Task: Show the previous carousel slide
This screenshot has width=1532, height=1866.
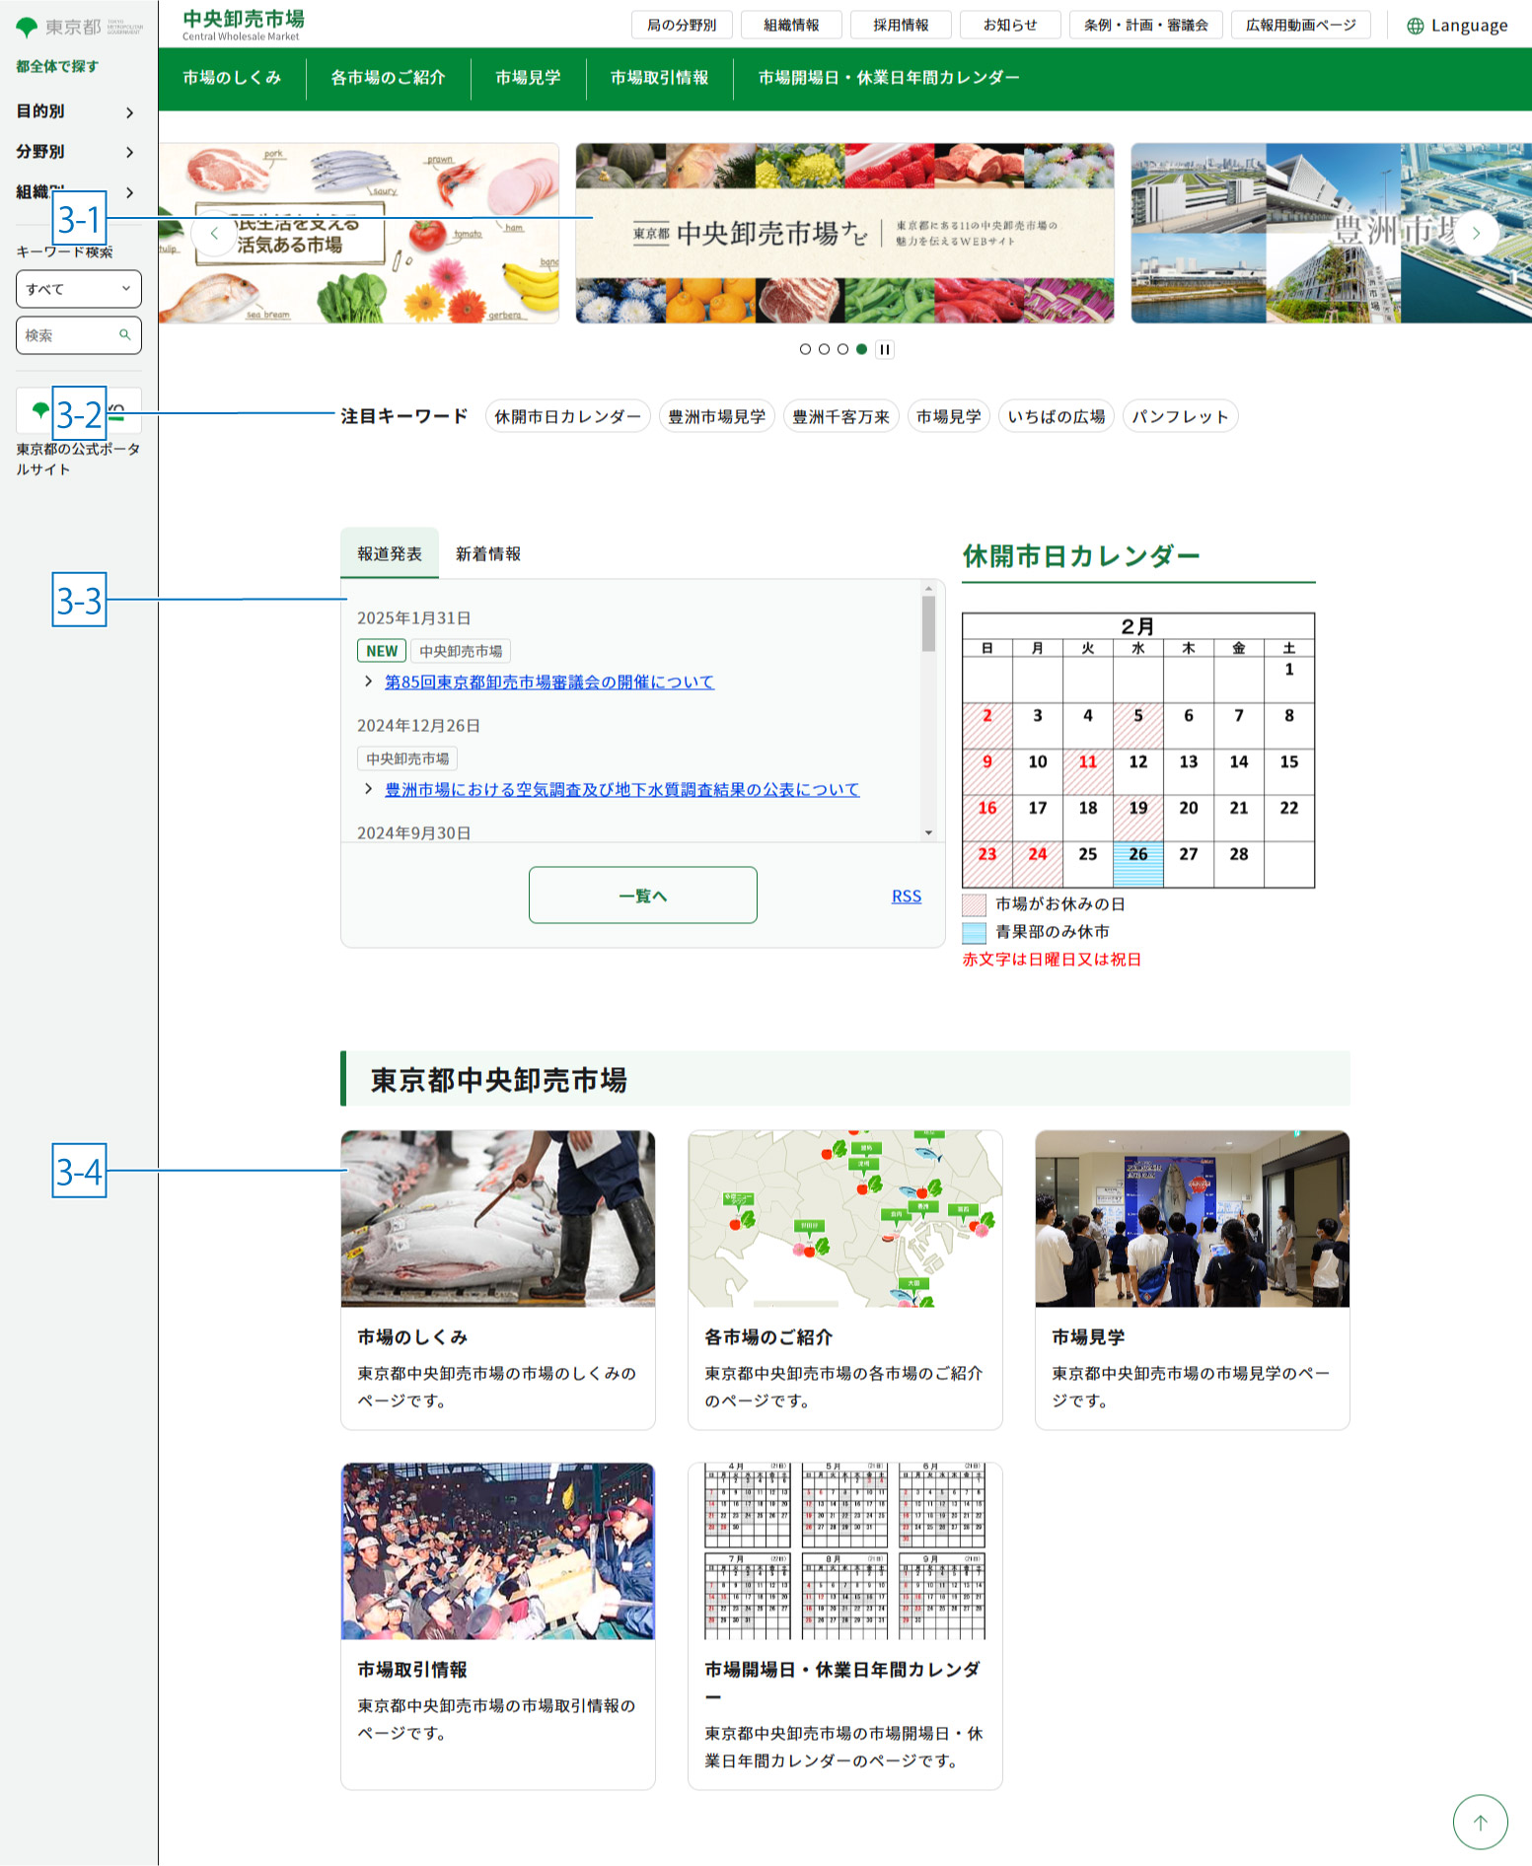Action: 214,234
